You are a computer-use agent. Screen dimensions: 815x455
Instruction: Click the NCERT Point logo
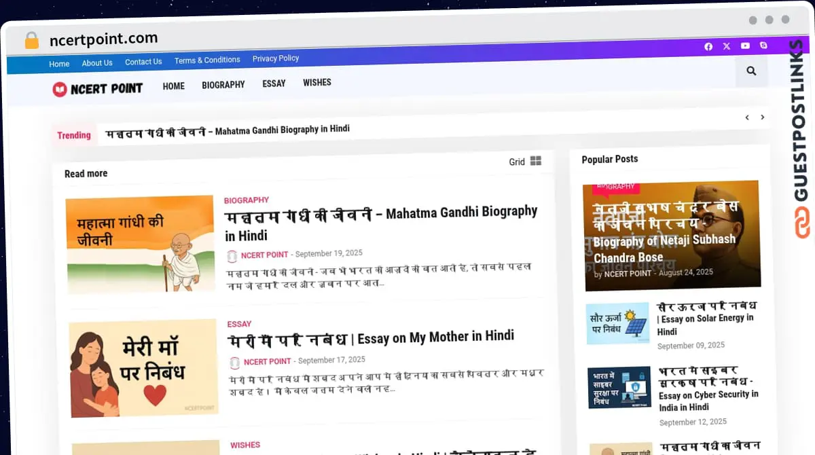[98, 88]
